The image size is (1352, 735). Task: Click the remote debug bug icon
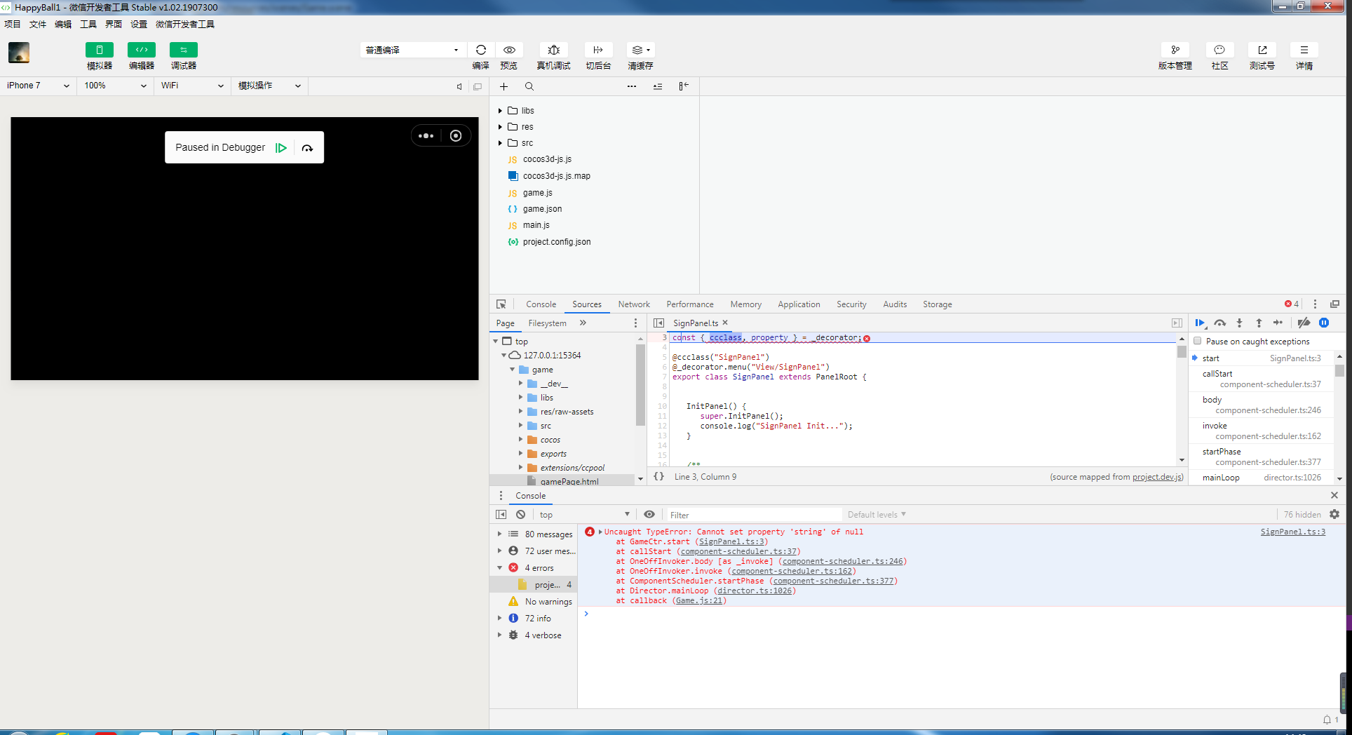tap(553, 50)
